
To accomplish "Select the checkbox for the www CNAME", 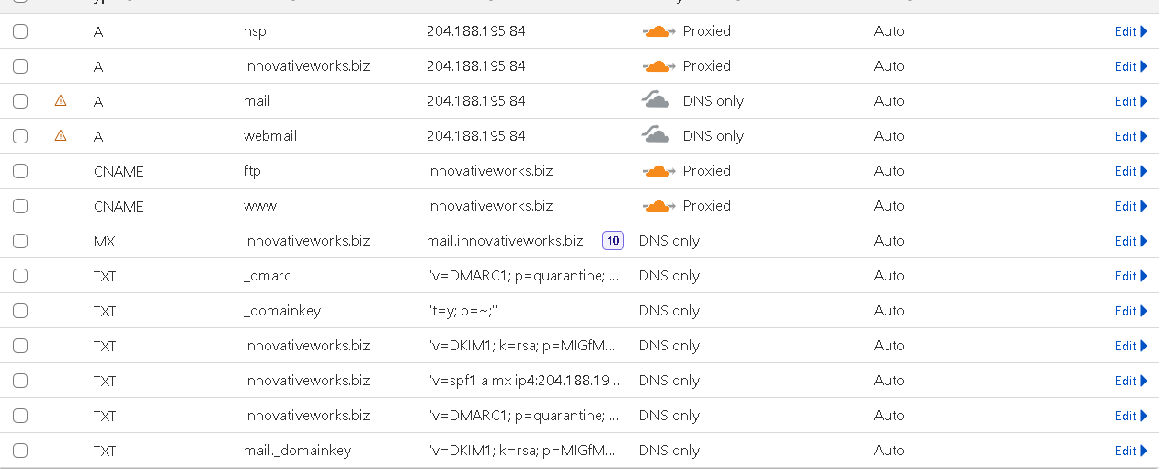I will pyautogui.click(x=20, y=206).
